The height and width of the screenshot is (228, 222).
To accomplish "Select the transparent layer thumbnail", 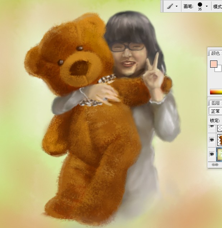I will point(219,128).
